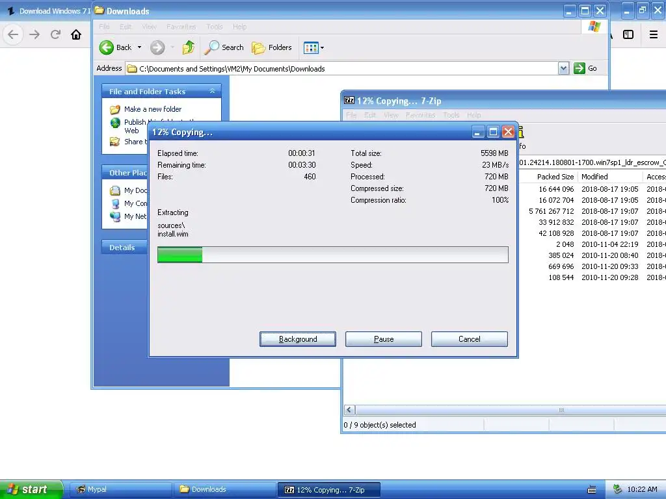Select row with packed size 2 048

pyautogui.click(x=593, y=244)
